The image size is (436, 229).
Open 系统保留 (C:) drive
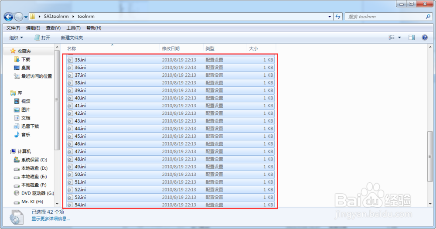34,160
